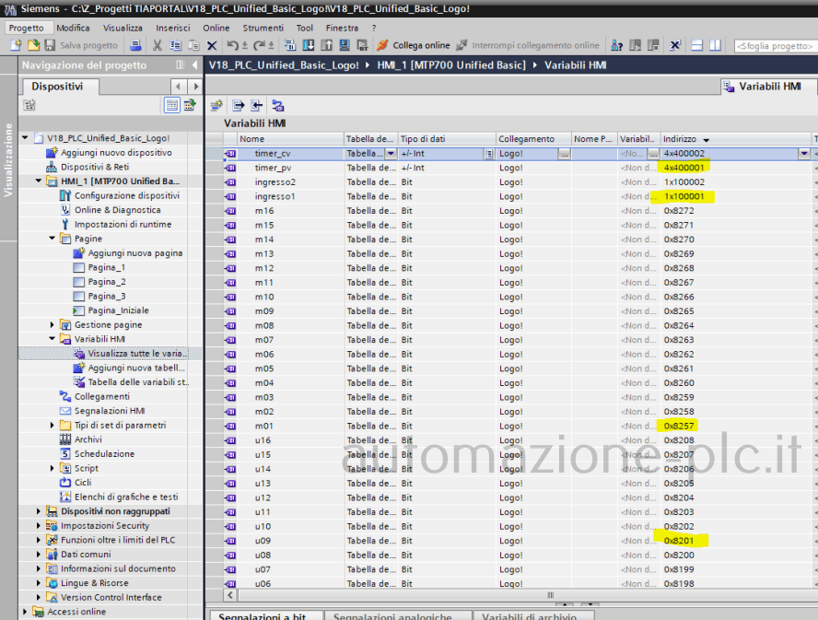818x620 pixels.
Task: Toggle the project tree detail view button
Action: click(172, 105)
